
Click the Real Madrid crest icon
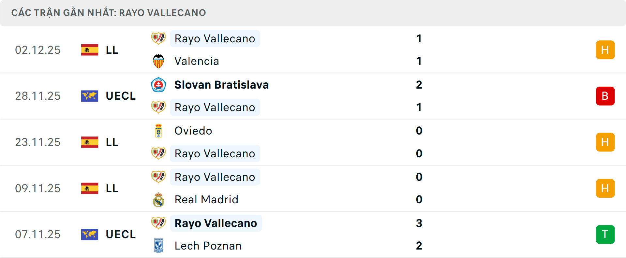[x=158, y=199]
